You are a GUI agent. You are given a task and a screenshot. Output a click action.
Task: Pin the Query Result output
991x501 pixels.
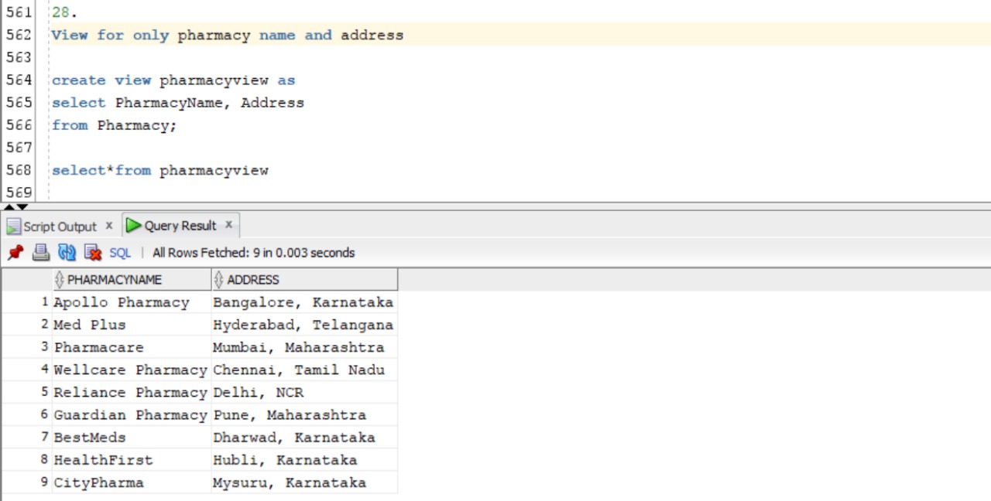click(14, 252)
